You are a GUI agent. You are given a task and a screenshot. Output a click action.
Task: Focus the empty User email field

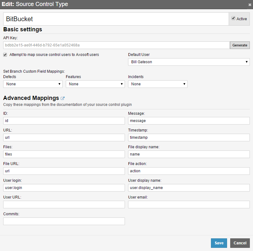(189, 205)
